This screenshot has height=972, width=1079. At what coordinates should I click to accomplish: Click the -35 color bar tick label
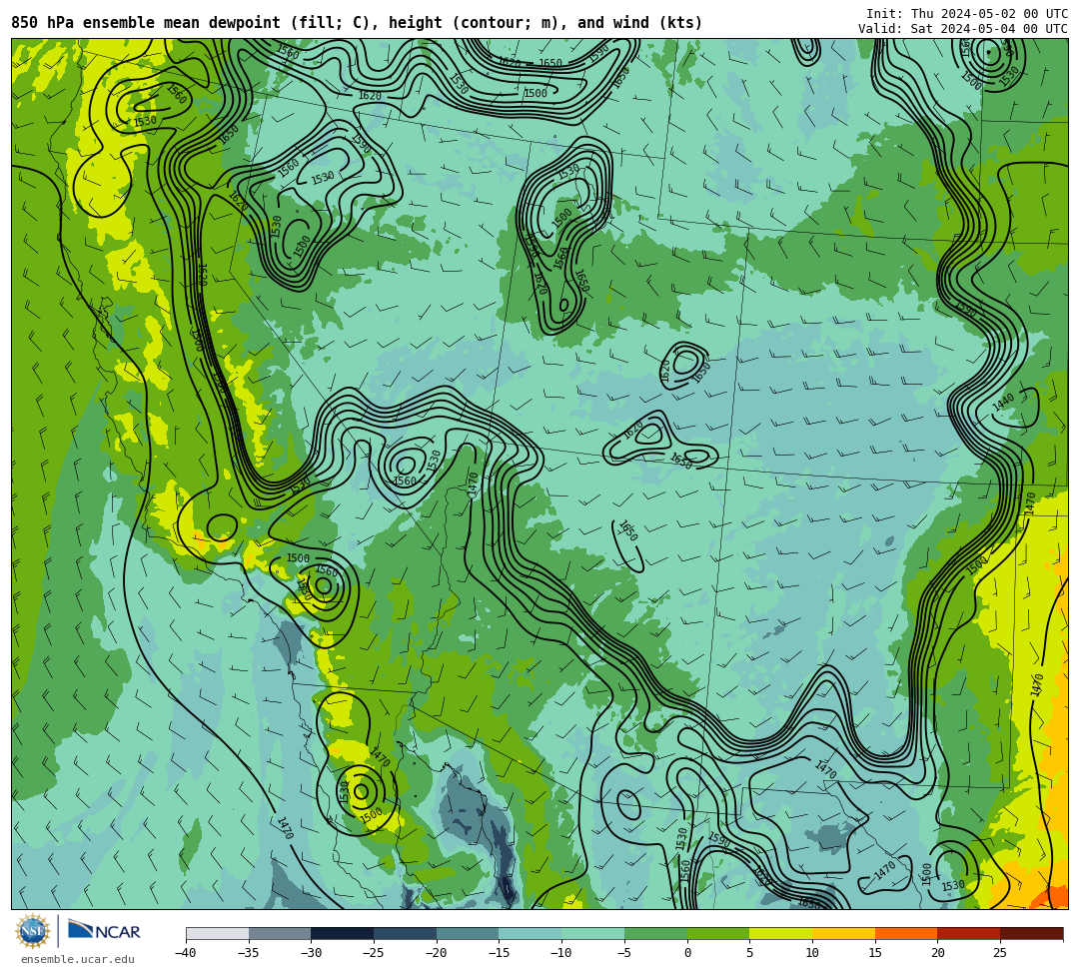coord(249,953)
